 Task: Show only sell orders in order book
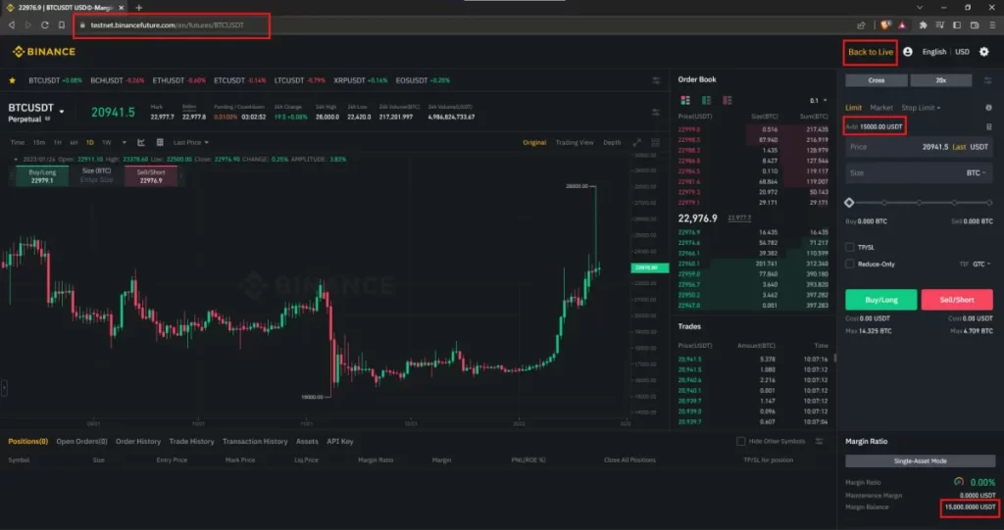(727, 100)
